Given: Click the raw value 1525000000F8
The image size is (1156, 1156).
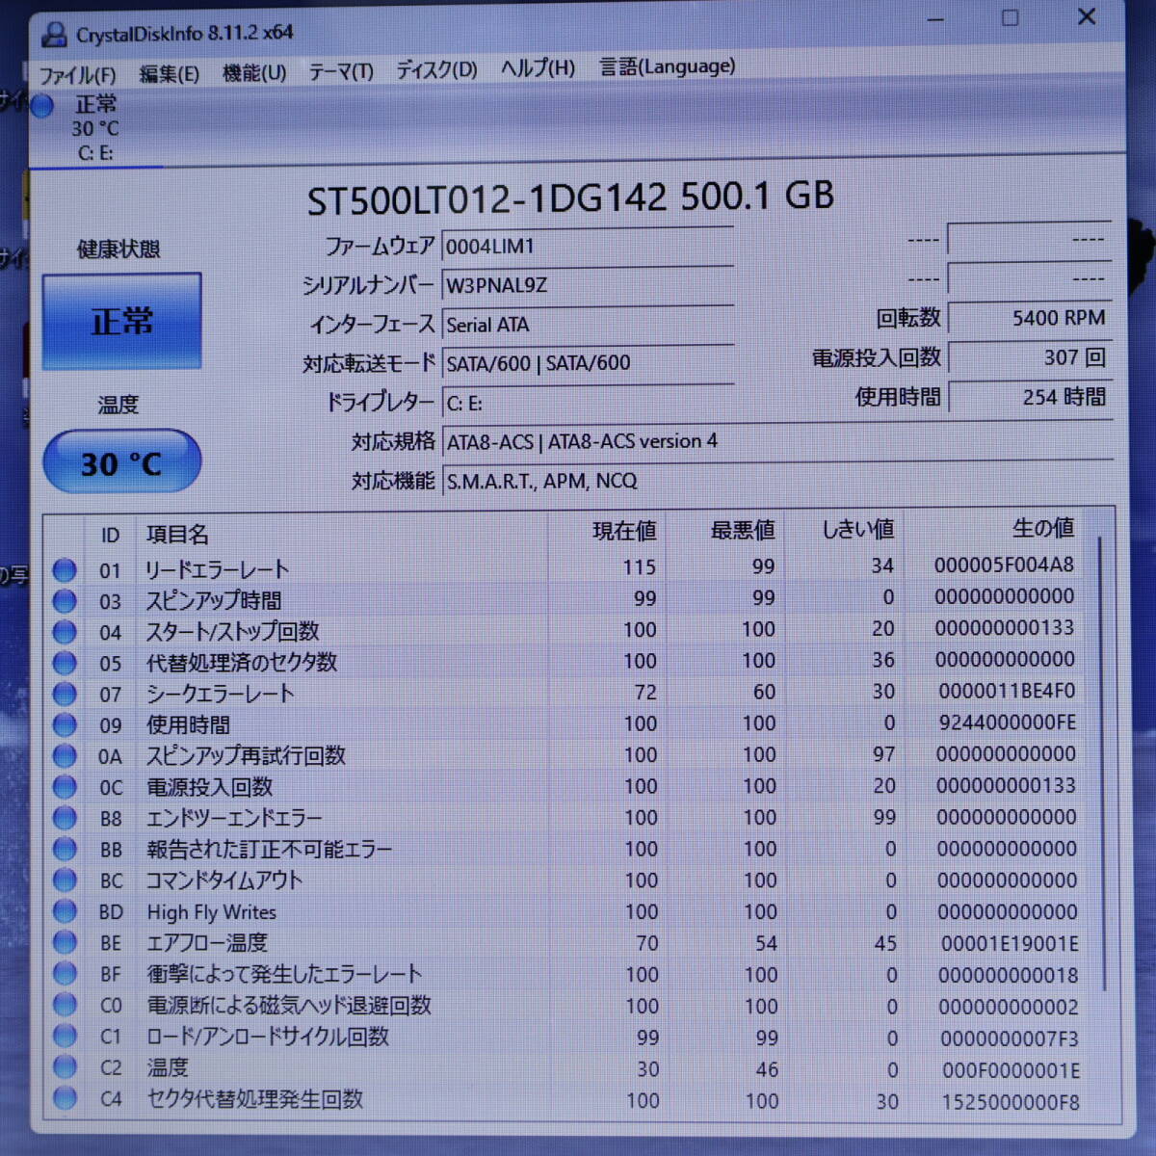Looking at the screenshot, I should point(1011,1101).
